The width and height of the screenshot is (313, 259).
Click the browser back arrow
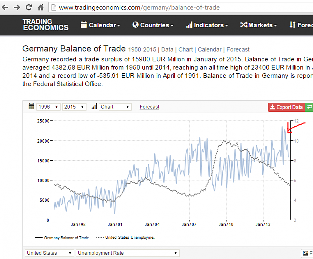pos(5,8)
